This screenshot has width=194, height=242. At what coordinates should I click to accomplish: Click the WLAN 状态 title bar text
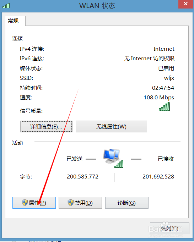(x=97, y=6)
